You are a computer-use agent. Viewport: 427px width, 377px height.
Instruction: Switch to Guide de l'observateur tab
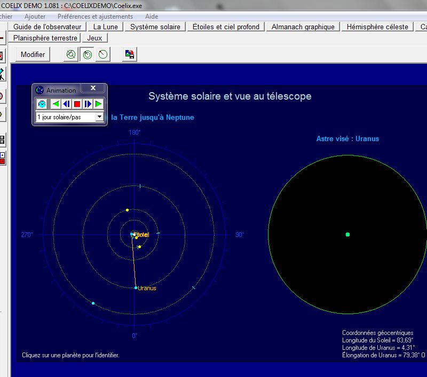pyautogui.click(x=47, y=27)
